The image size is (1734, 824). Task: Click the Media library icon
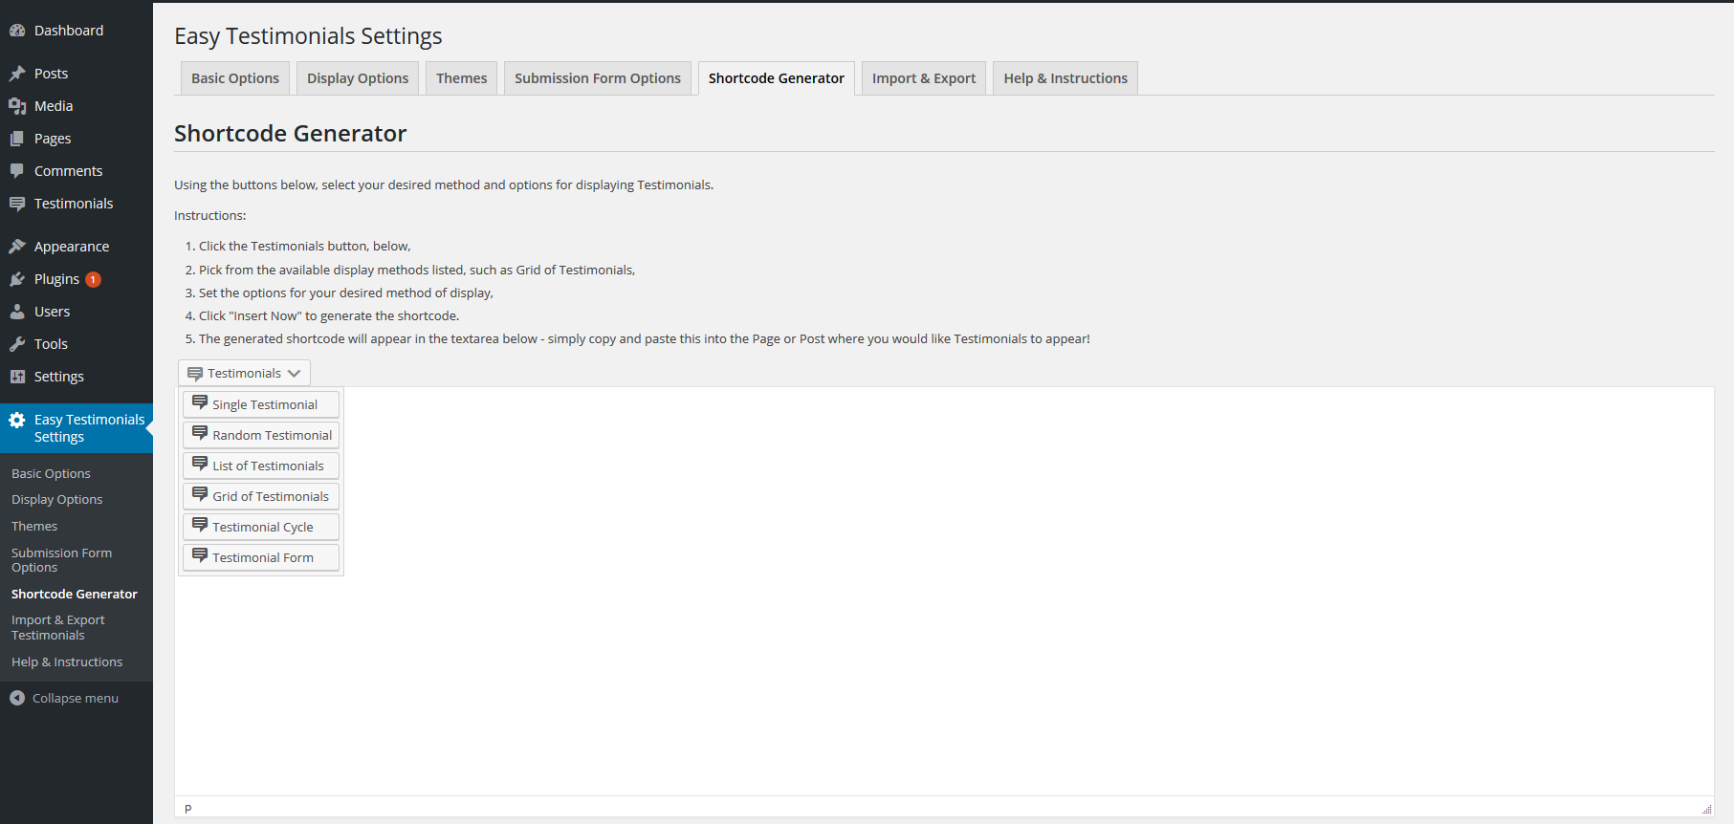pyautogui.click(x=17, y=106)
